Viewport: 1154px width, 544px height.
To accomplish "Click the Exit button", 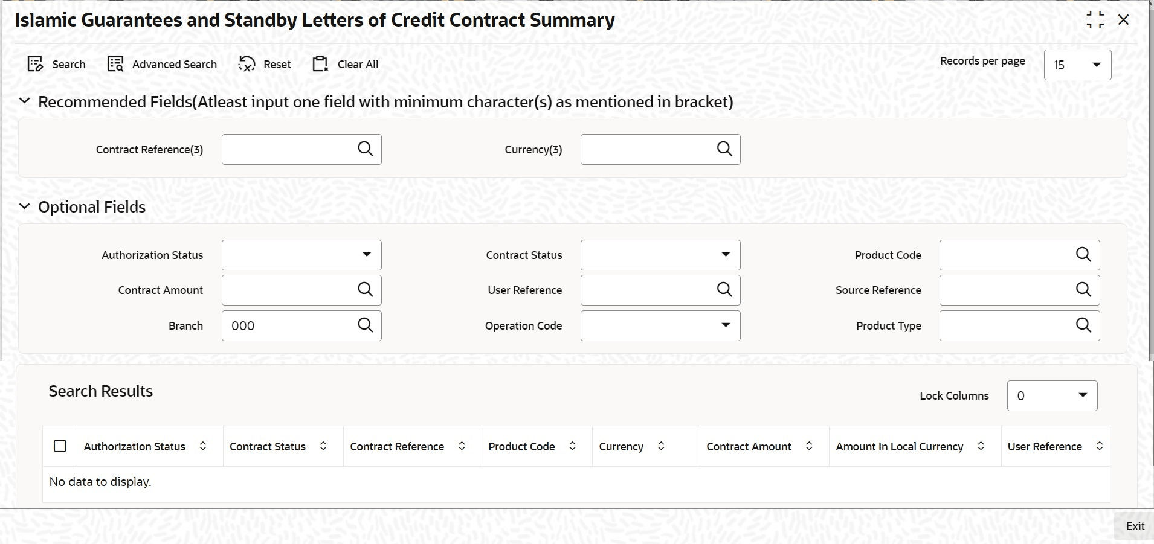I will [x=1135, y=526].
